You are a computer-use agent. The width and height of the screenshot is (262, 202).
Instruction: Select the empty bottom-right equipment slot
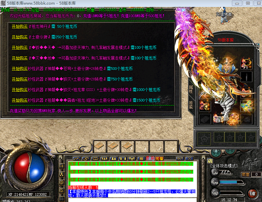pyautogui.click(x=246, y=119)
